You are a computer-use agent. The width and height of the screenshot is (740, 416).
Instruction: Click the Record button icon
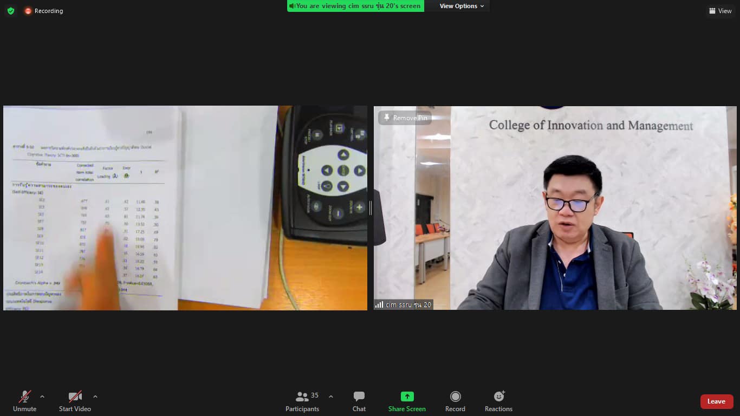click(x=455, y=396)
